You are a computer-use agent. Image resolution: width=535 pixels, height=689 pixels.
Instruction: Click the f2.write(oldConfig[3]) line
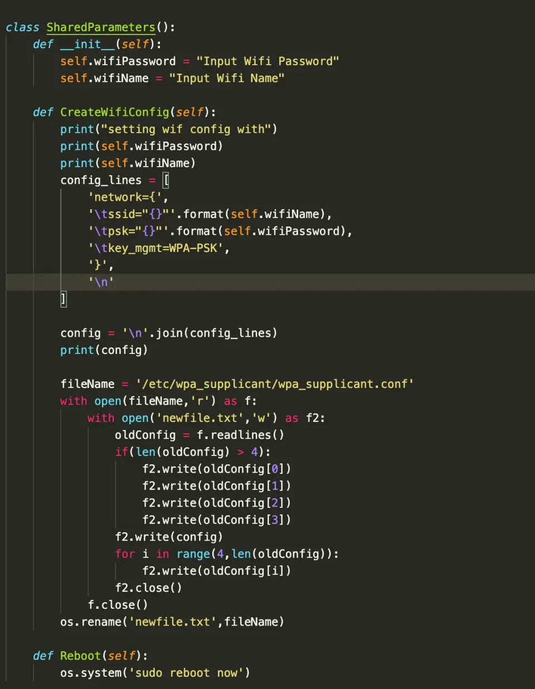click(x=217, y=520)
